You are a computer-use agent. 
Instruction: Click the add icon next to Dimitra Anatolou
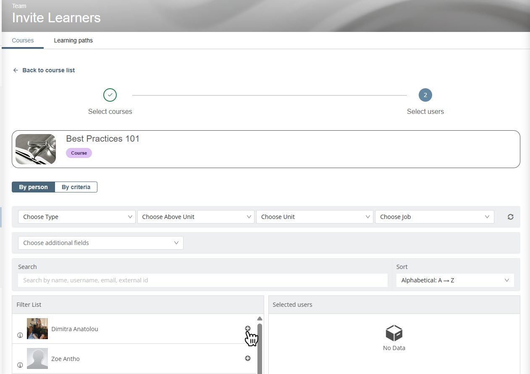point(248,329)
